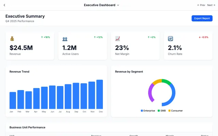Click the Nov bar in Revenue Trend
Viewport: 218px width, 136px height.
92,95
